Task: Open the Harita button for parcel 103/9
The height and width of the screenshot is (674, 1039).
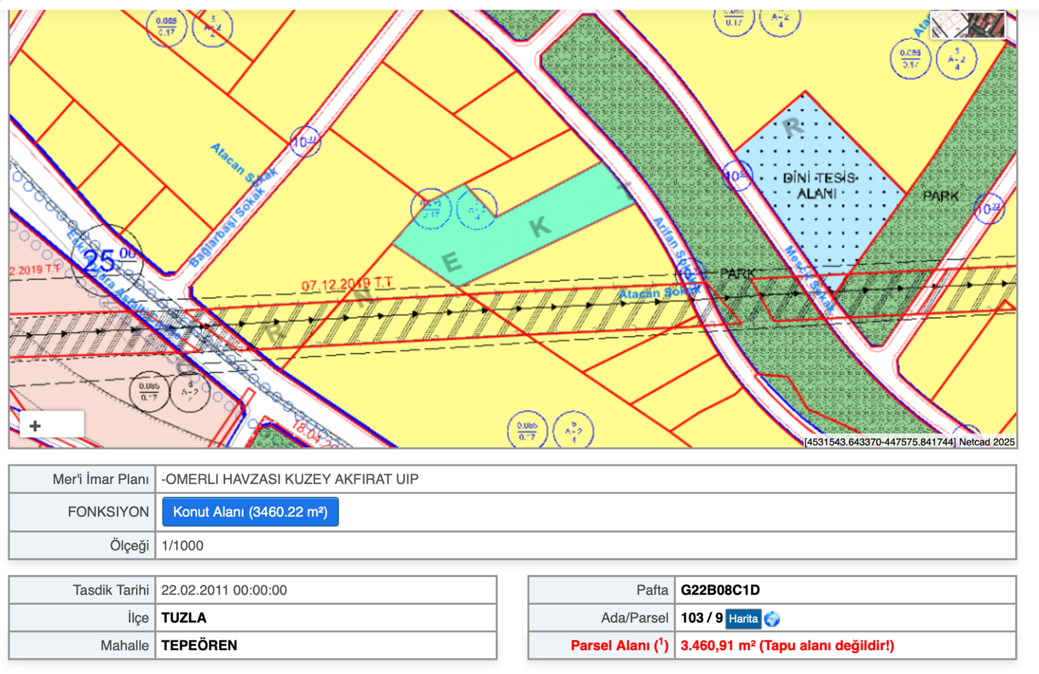Action: pos(743,618)
